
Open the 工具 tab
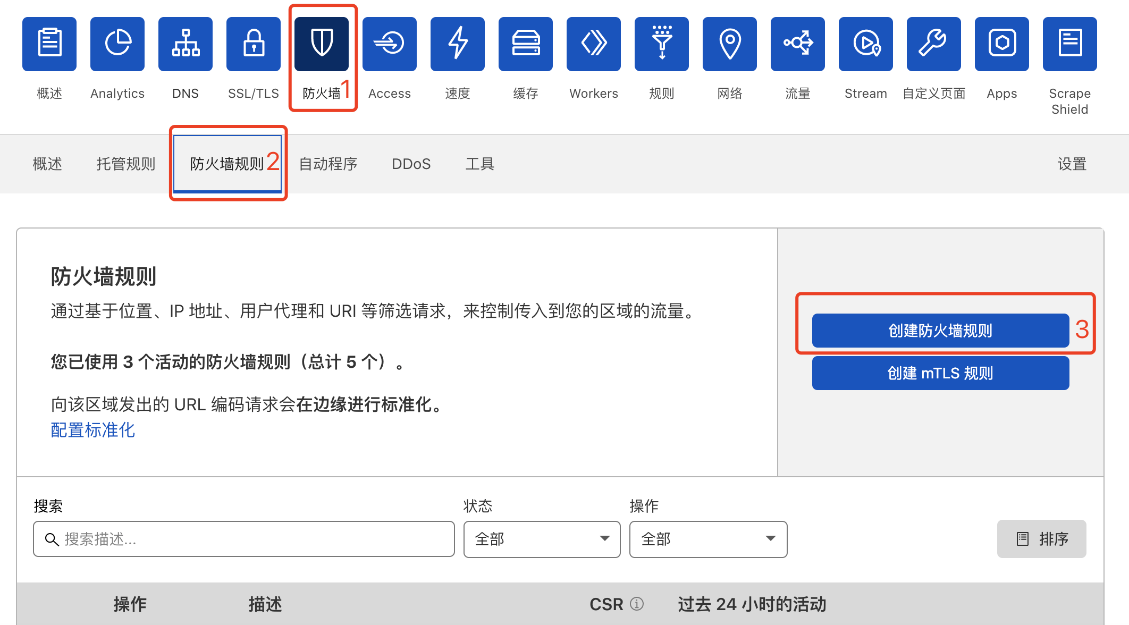coord(480,164)
